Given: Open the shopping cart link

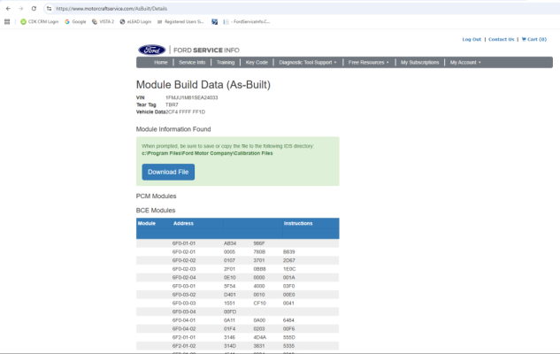Looking at the screenshot, I should point(534,39).
